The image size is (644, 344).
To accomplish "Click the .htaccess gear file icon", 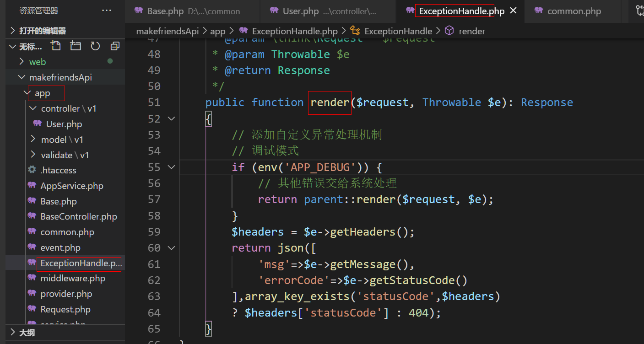I will click(x=32, y=170).
